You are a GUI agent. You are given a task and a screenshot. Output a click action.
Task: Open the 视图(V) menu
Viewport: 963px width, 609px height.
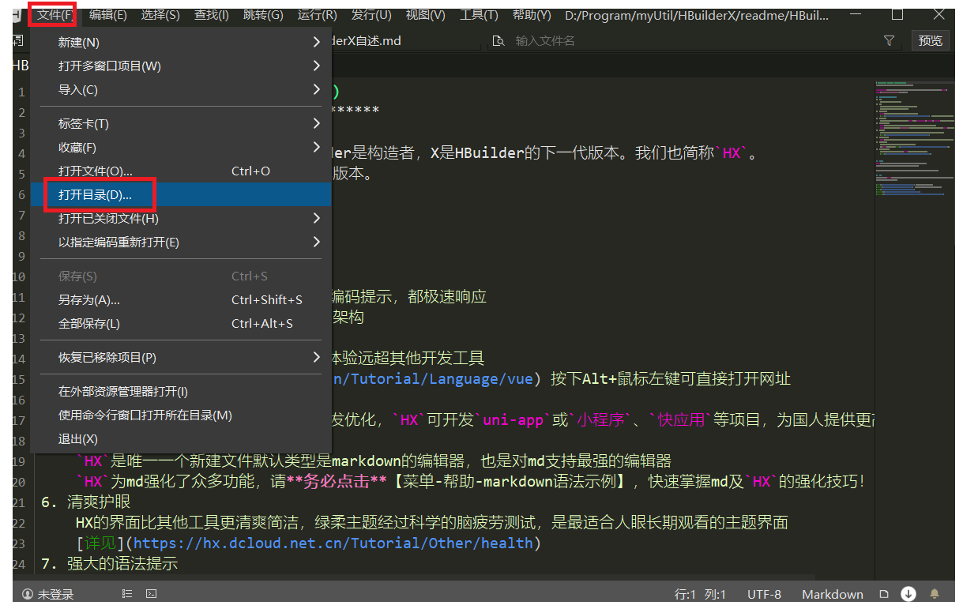[x=425, y=15]
